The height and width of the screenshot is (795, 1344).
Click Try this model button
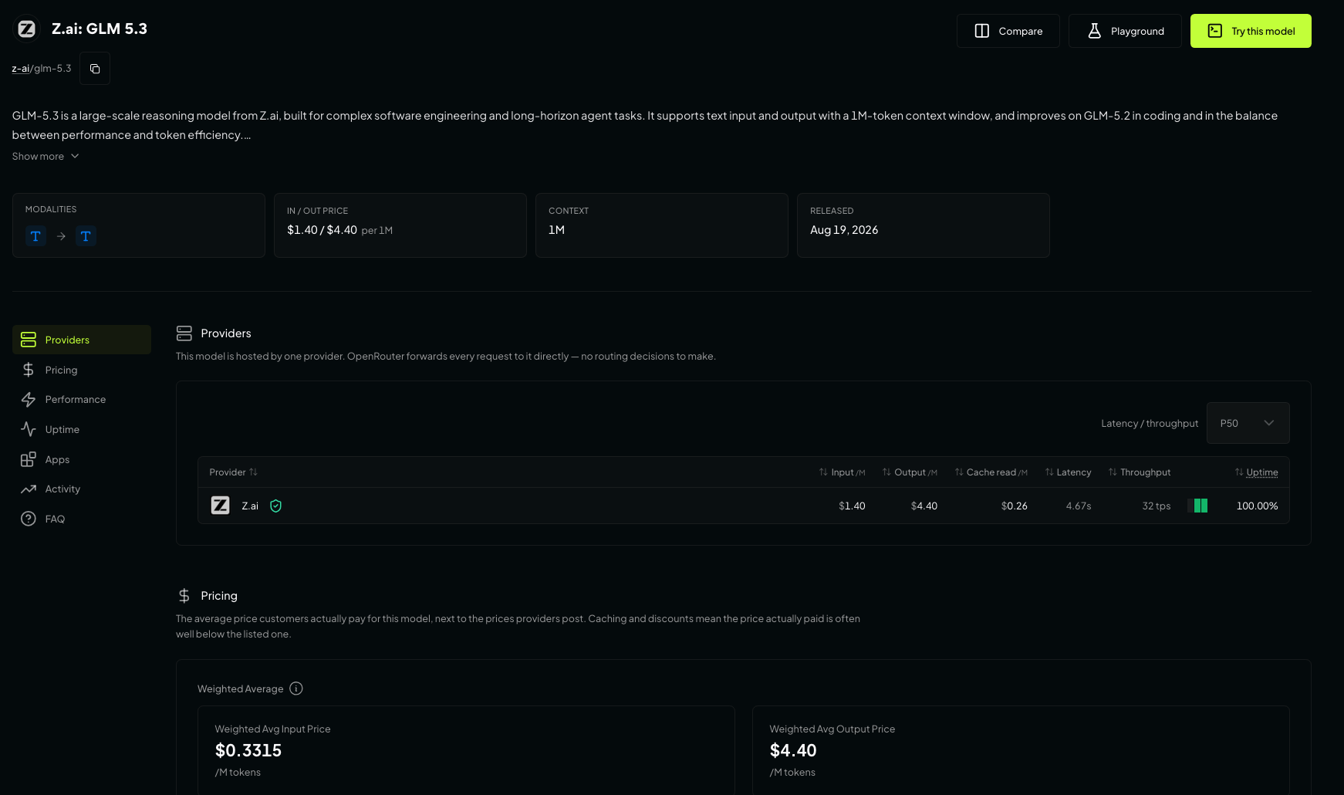coord(1251,31)
